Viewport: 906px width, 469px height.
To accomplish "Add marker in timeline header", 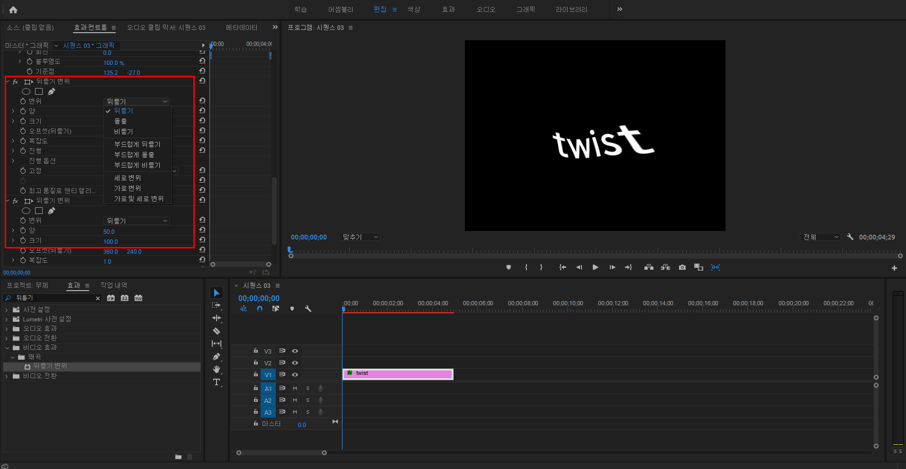I will (292, 309).
